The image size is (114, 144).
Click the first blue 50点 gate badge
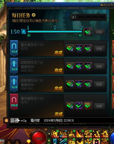[14, 48]
